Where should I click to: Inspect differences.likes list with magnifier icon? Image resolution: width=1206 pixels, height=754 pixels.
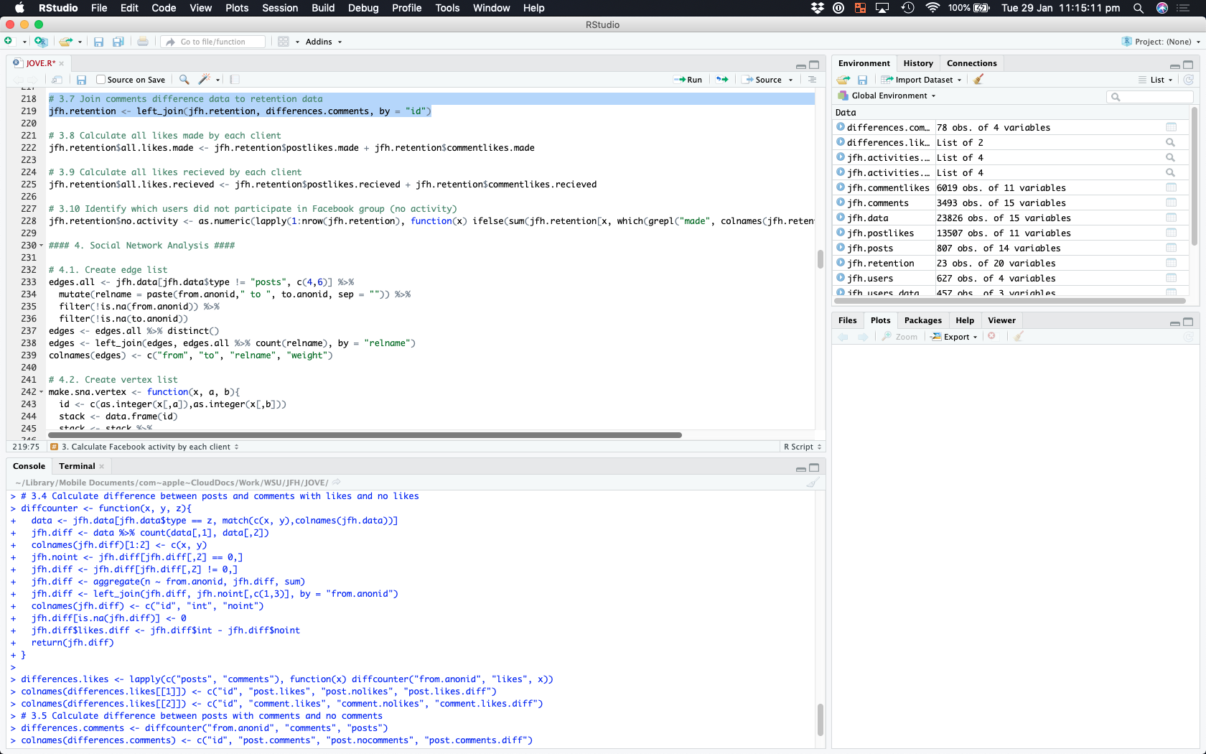pyautogui.click(x=1170, y=143)
